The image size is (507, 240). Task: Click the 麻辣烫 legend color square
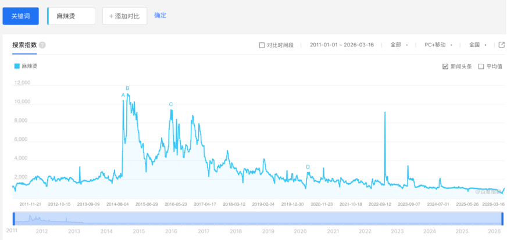pos(17,66)
